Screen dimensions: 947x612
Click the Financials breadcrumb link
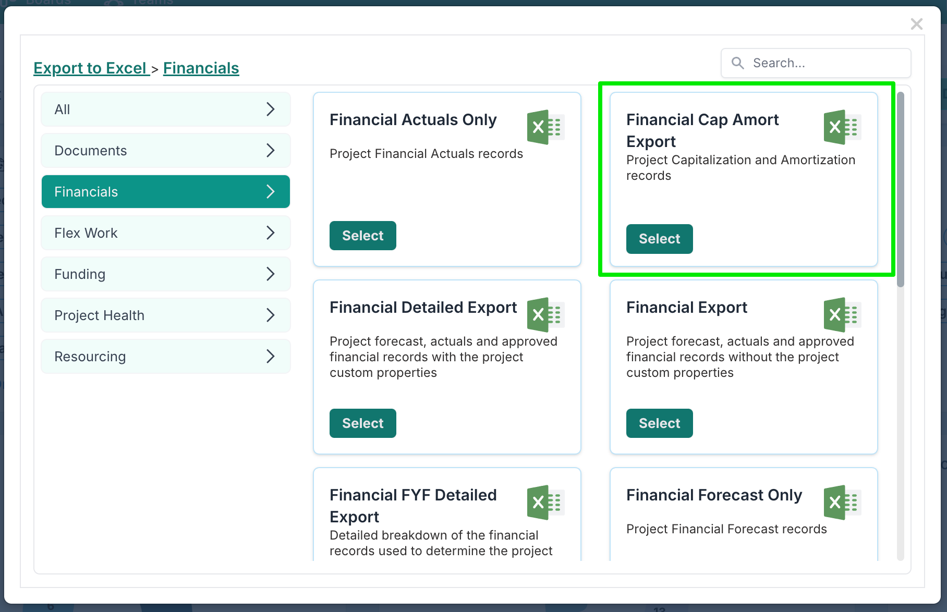(x=201, y=68)
